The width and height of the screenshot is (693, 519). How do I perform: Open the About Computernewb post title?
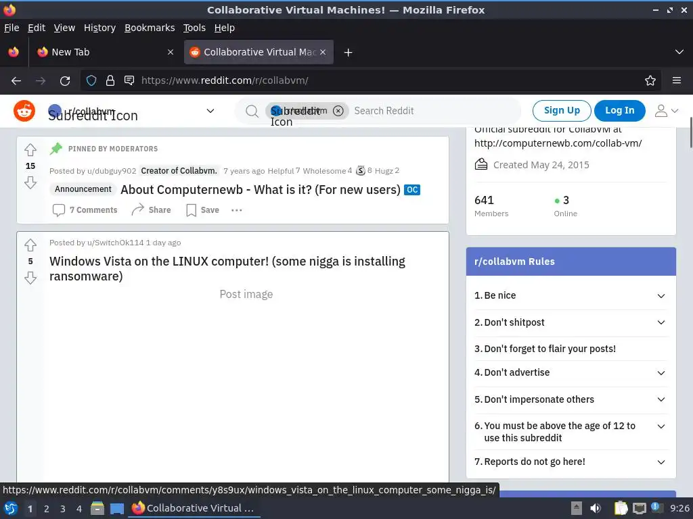(261, 190)
